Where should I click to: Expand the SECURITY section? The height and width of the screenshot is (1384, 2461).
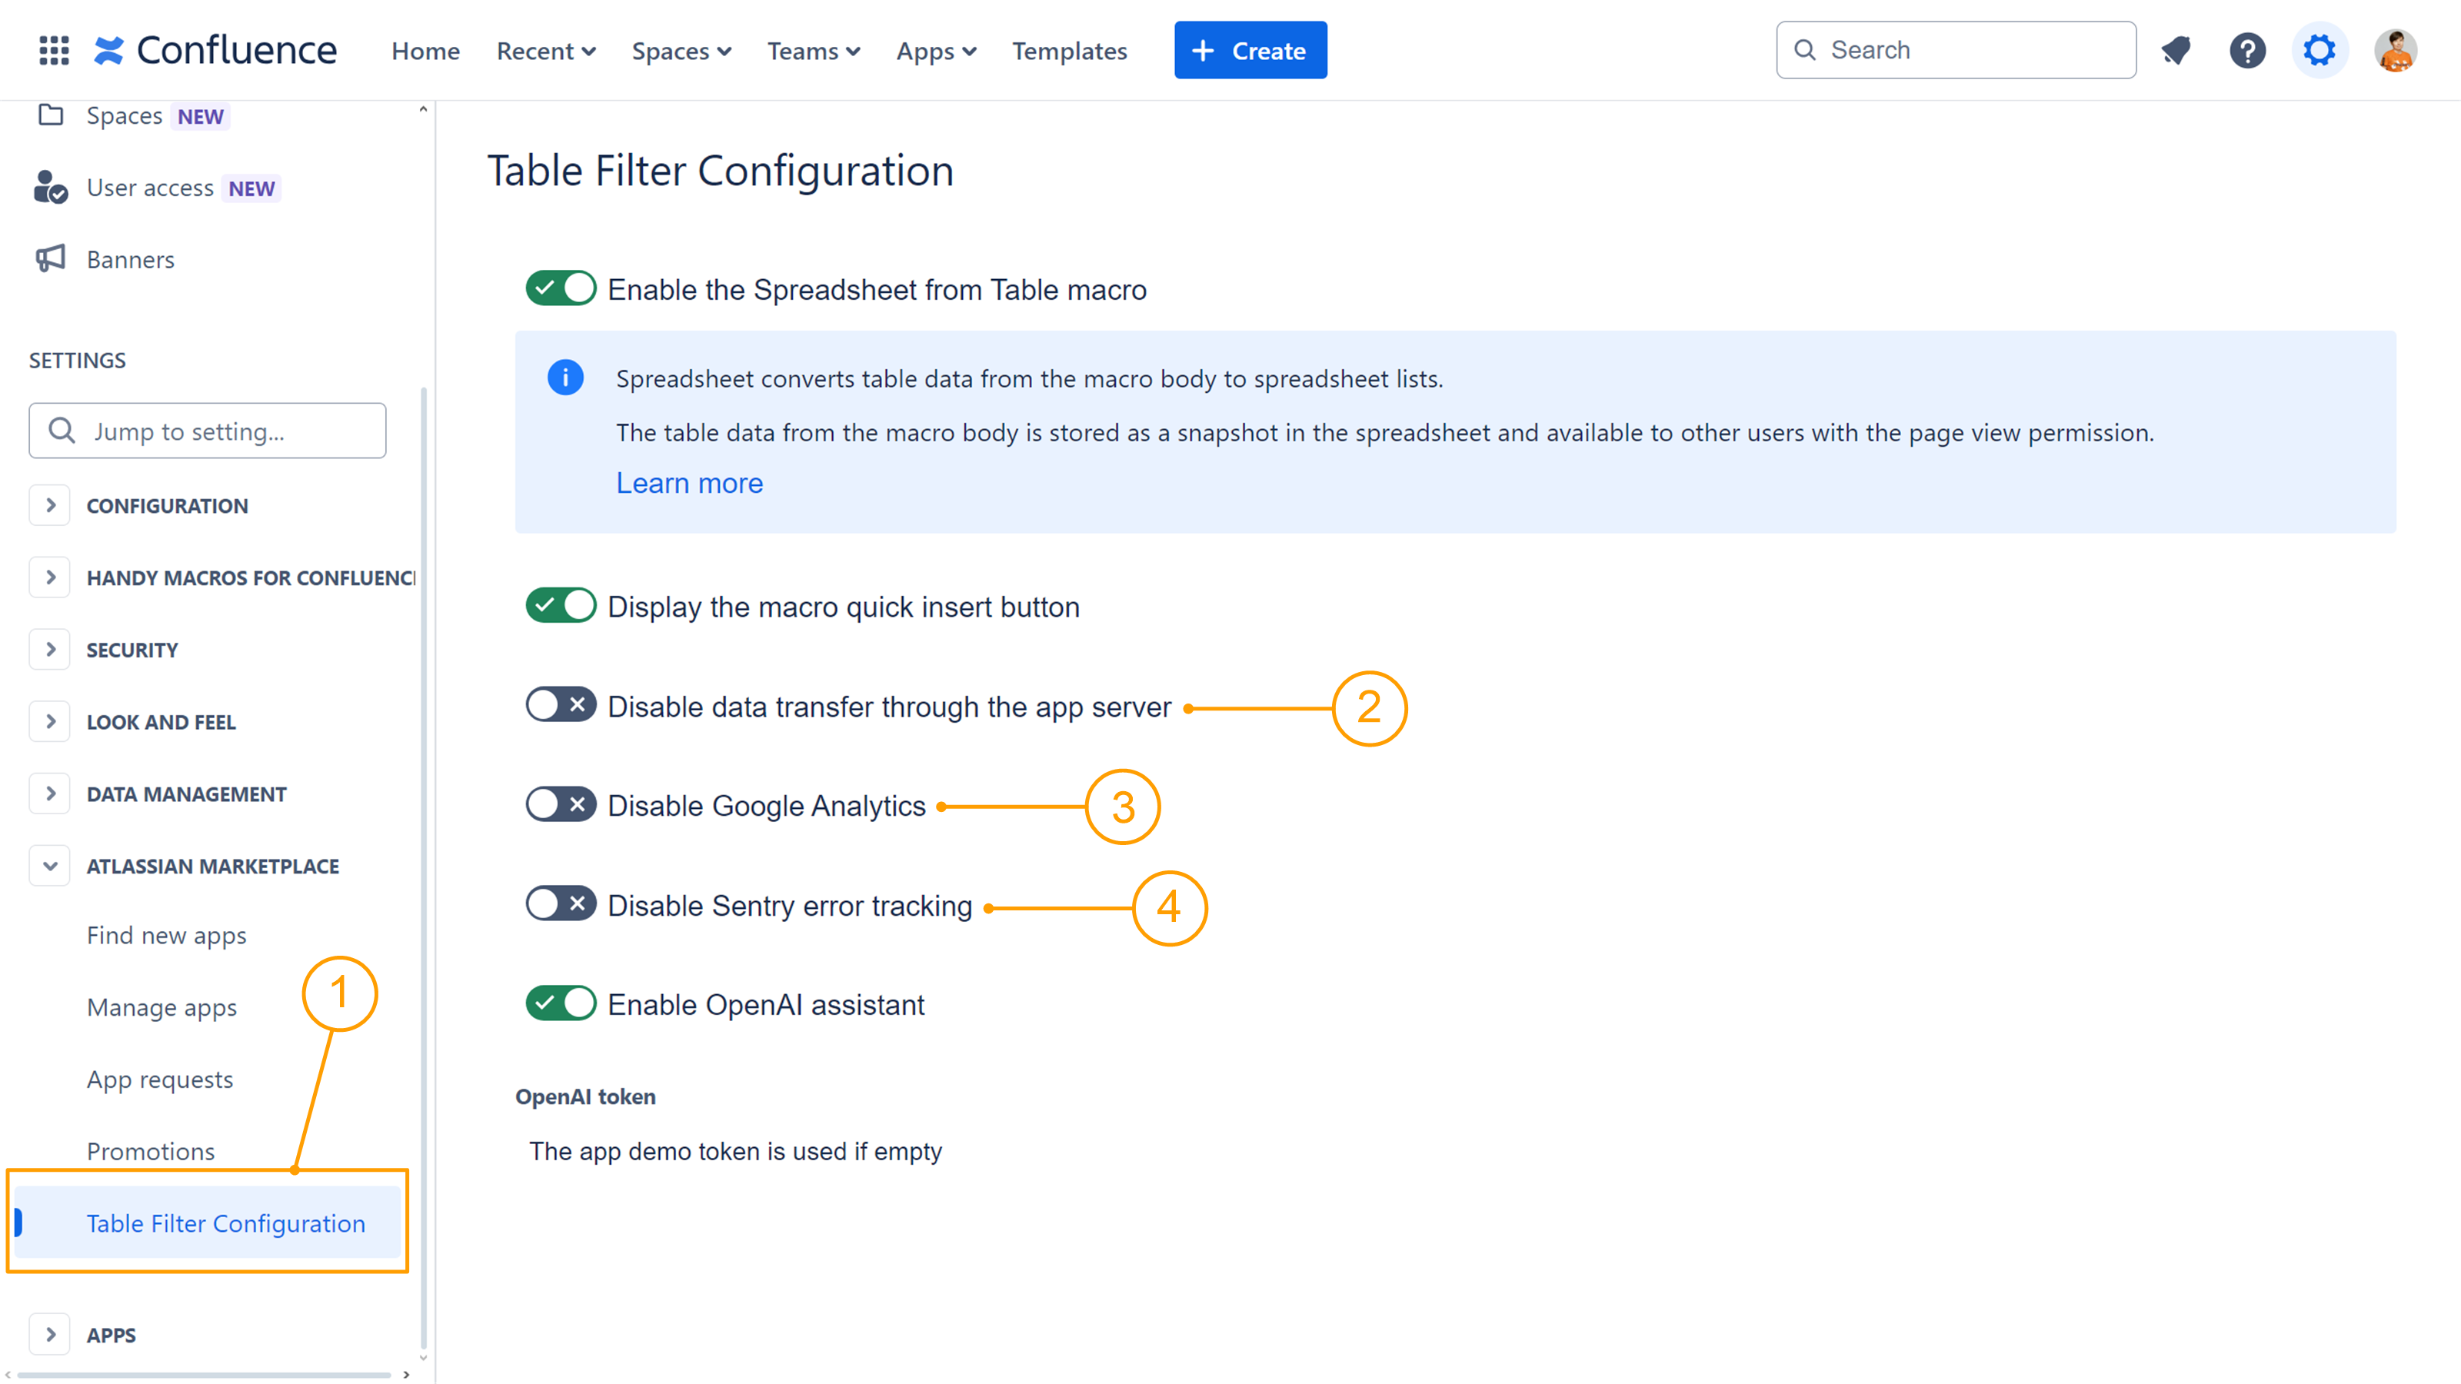pyautogui.click(x=50, y=650)
